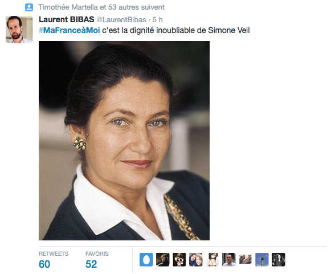Open the @LaurentBibas handle link

point(121,19)
